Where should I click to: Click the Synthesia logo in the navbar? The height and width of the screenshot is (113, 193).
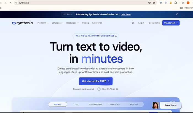(x=22, y=23)
